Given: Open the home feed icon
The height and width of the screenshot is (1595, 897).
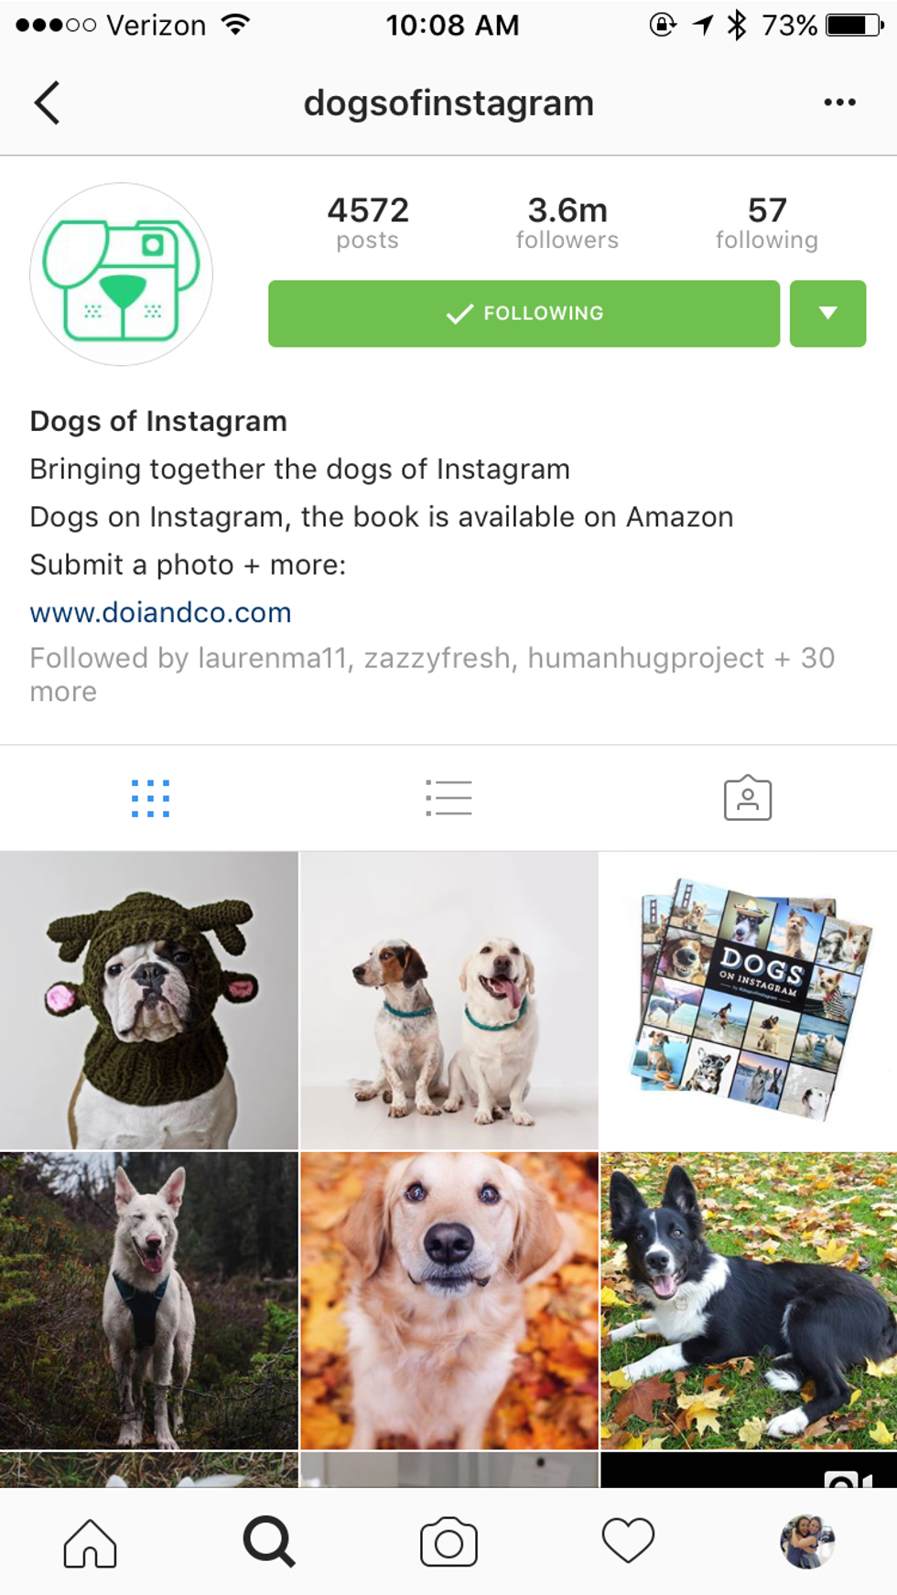Looking at the screenshot, I should click(x=90, y=1543).
